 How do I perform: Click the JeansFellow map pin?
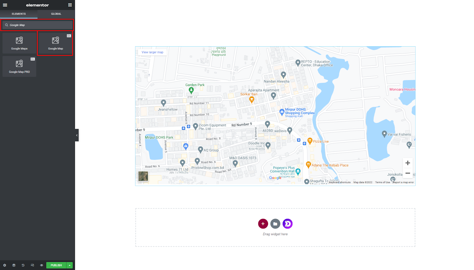(164, 103)
